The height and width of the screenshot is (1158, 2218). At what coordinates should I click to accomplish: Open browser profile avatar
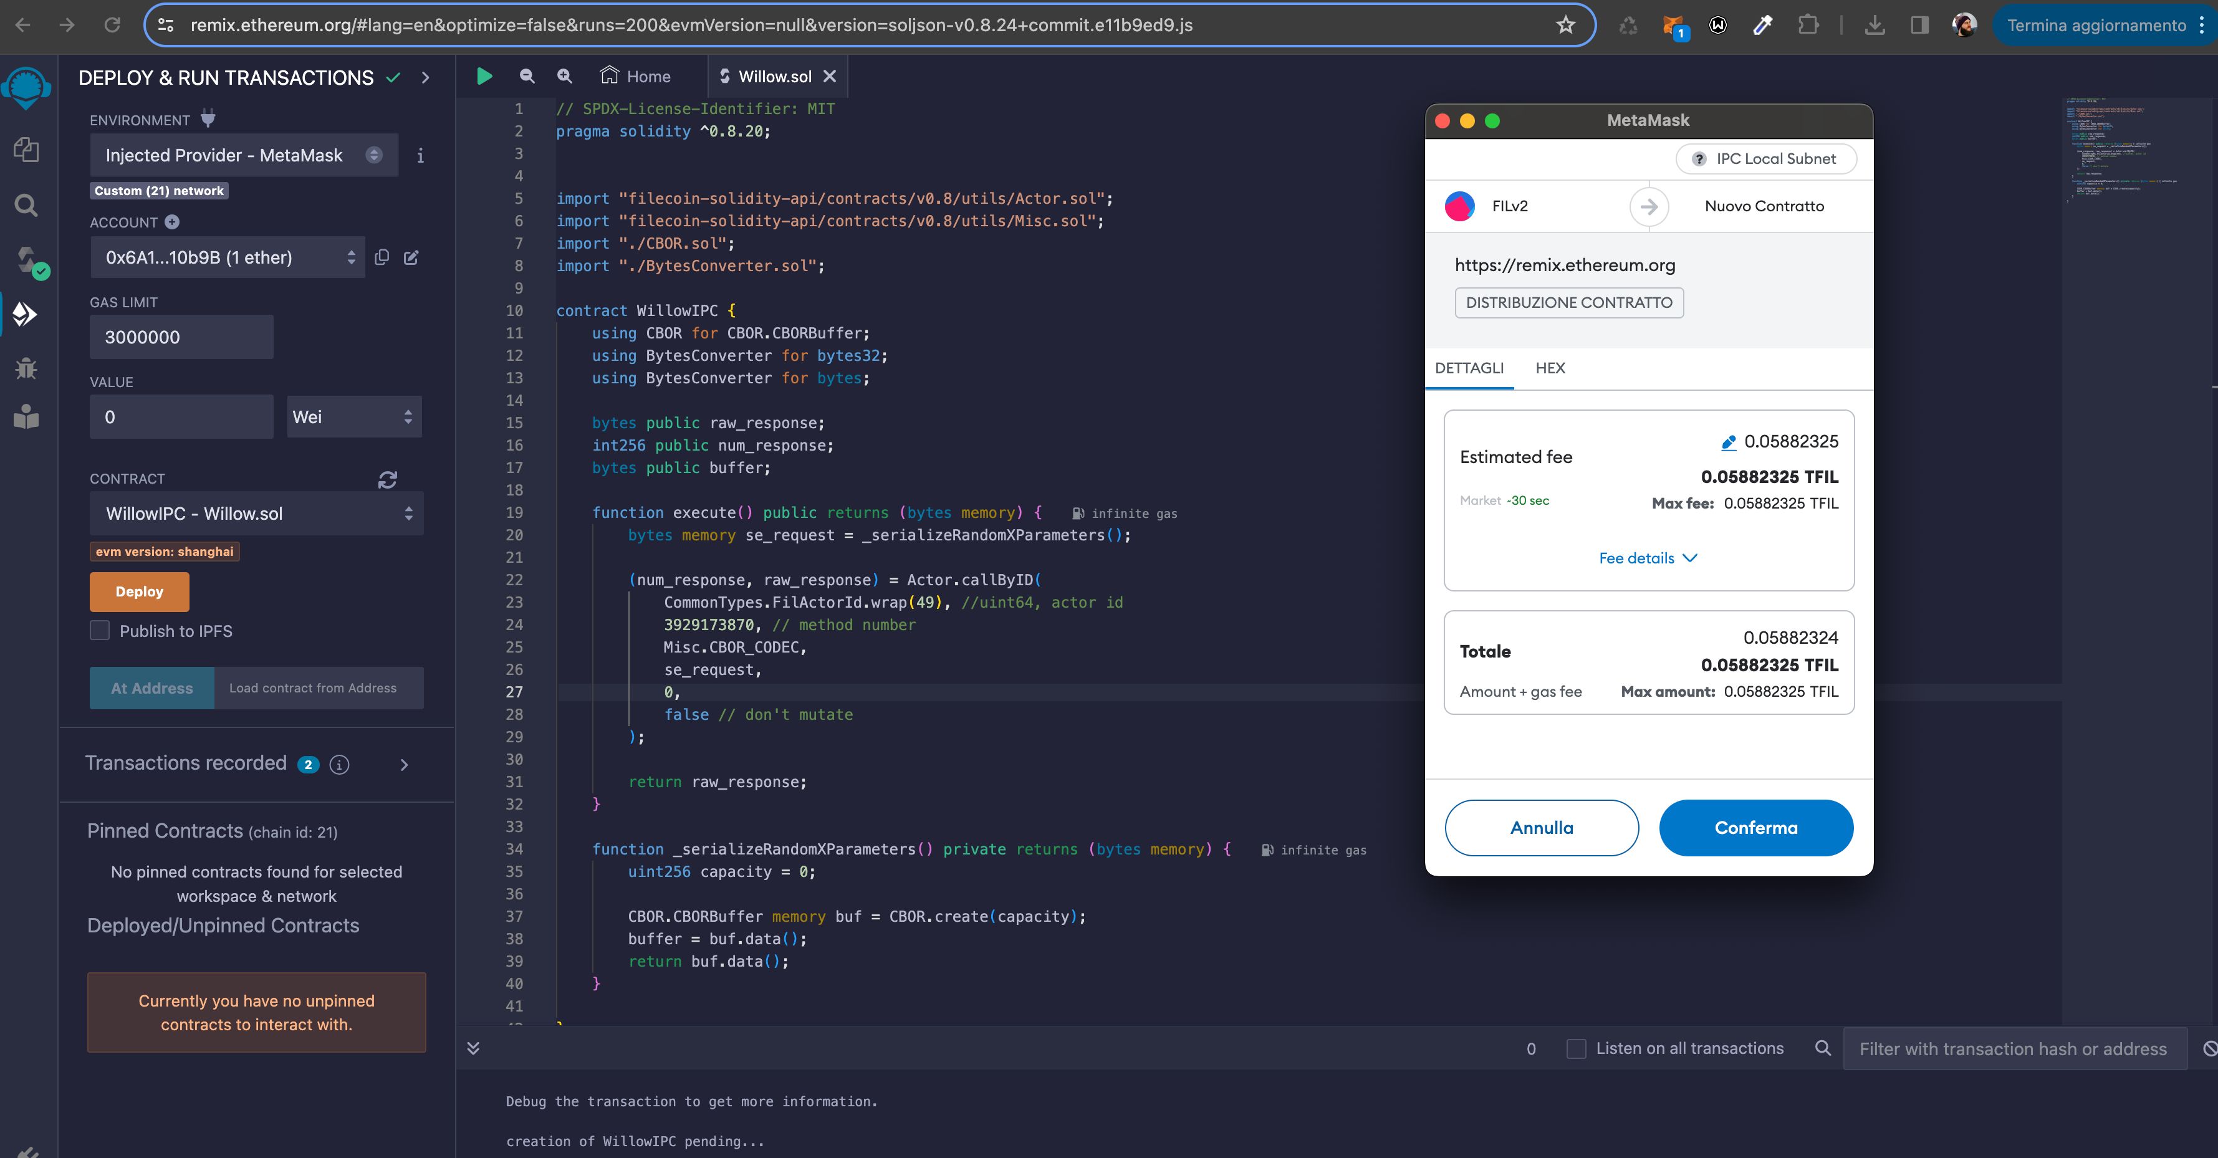pos(1964,25)
